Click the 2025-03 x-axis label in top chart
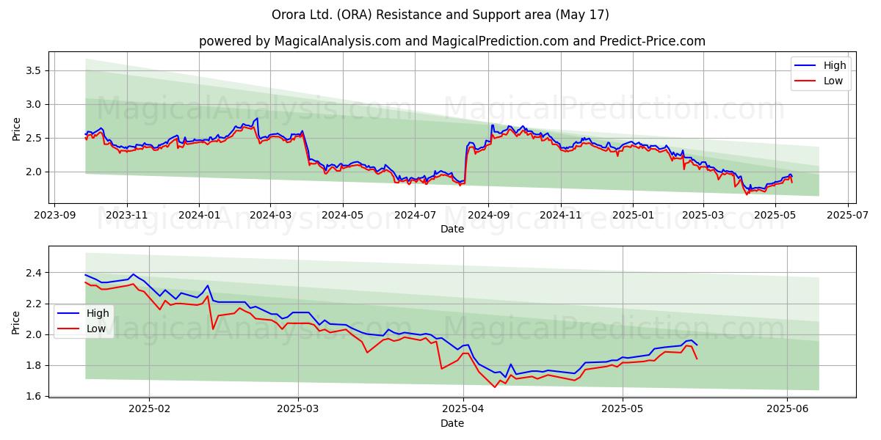Screen dimensions: 881x440 tap(703, 216)
